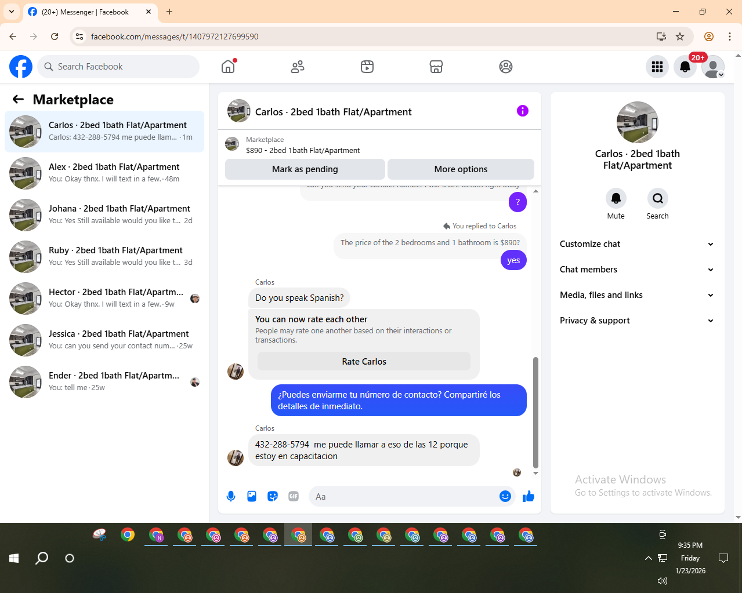Bookmark this page with the star
Viewport: 742px width, 593px height.
pos(680,37)
